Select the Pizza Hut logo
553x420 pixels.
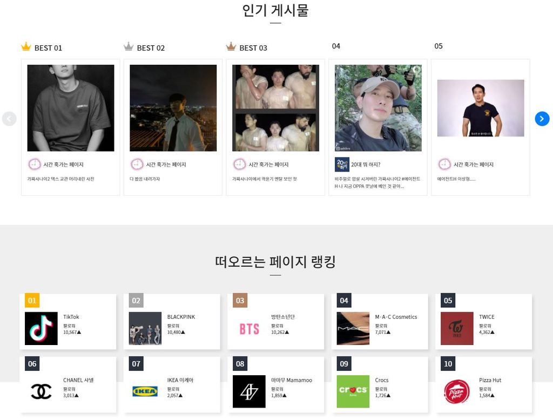tap(457, 391)
